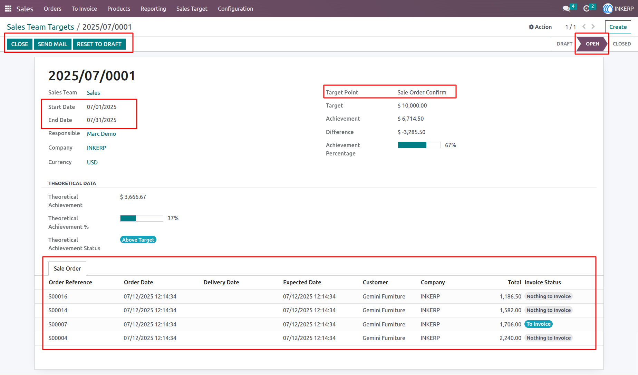Open the Sales team link
Viewport: 638px width, 375px height.
click(x=93, y=93)
